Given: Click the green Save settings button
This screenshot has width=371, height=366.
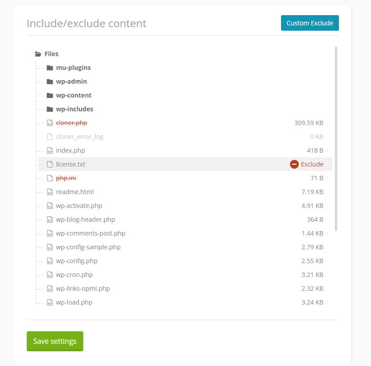Looking at the screenshot, I should pyautogui.click(x=55, y=341).
